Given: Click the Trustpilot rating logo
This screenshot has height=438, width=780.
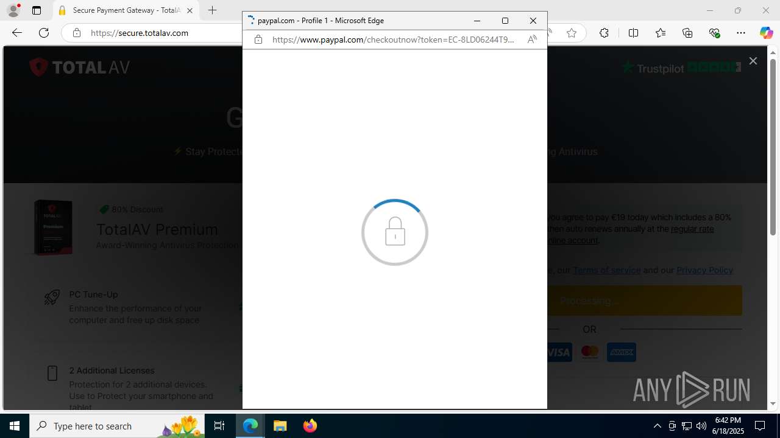Looking at the screenshot, I should pyautogui.click(x=681, y=68).
